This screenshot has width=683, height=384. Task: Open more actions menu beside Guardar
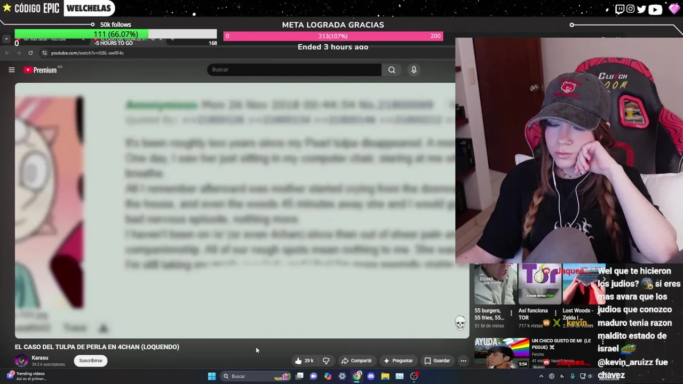(463, 361)
